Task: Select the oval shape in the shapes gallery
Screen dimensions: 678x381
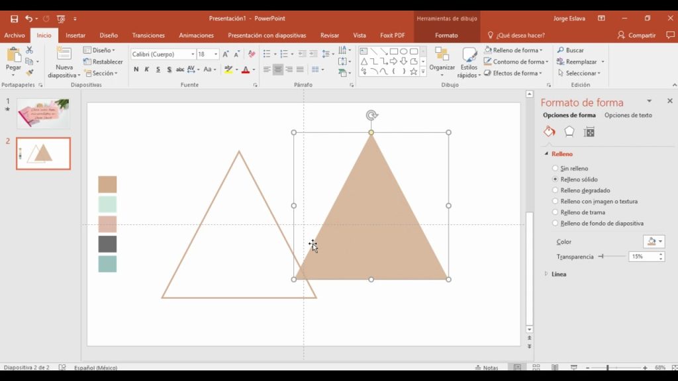Action: pos(403,52)
